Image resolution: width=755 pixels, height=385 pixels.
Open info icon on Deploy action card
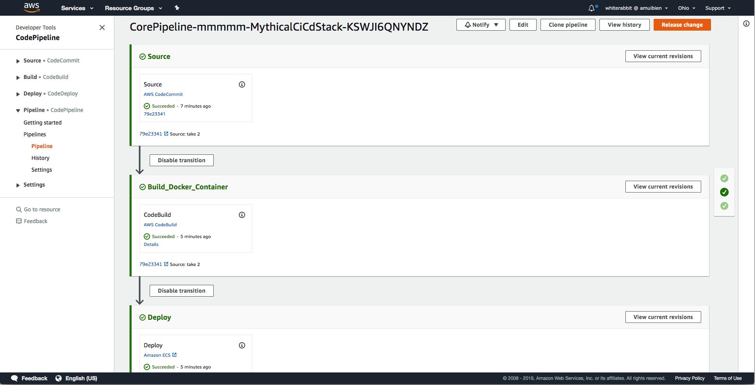(242, 345)
